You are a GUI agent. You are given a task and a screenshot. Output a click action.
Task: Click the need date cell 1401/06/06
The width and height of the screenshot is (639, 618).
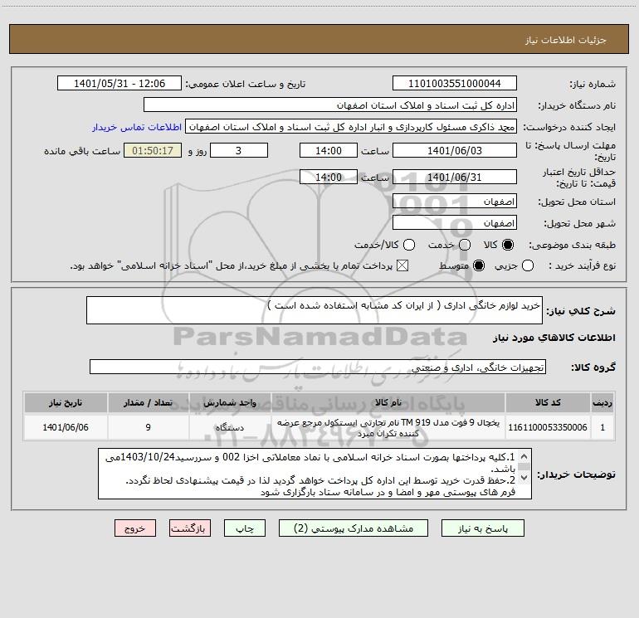pyautogui.click(x=66, y=427)
